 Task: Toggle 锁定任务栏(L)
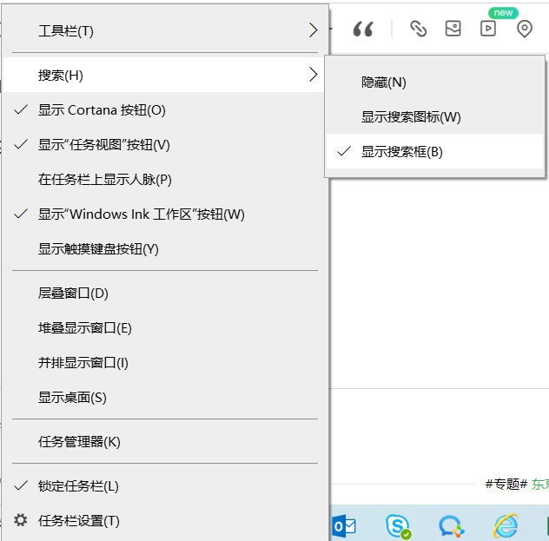point(164,485)
